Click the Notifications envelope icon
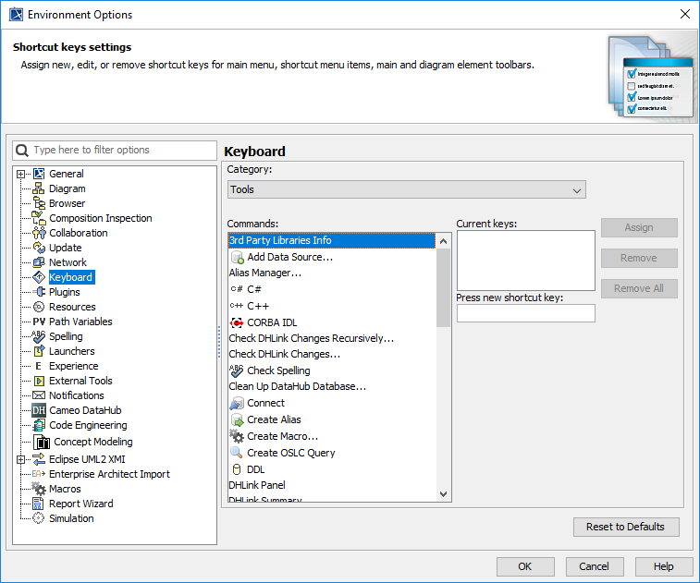This screenshot has width=700, height=583. (39, 395)
